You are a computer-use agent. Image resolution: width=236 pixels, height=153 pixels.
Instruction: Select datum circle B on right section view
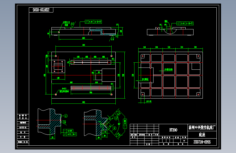(x=116, y=118)
